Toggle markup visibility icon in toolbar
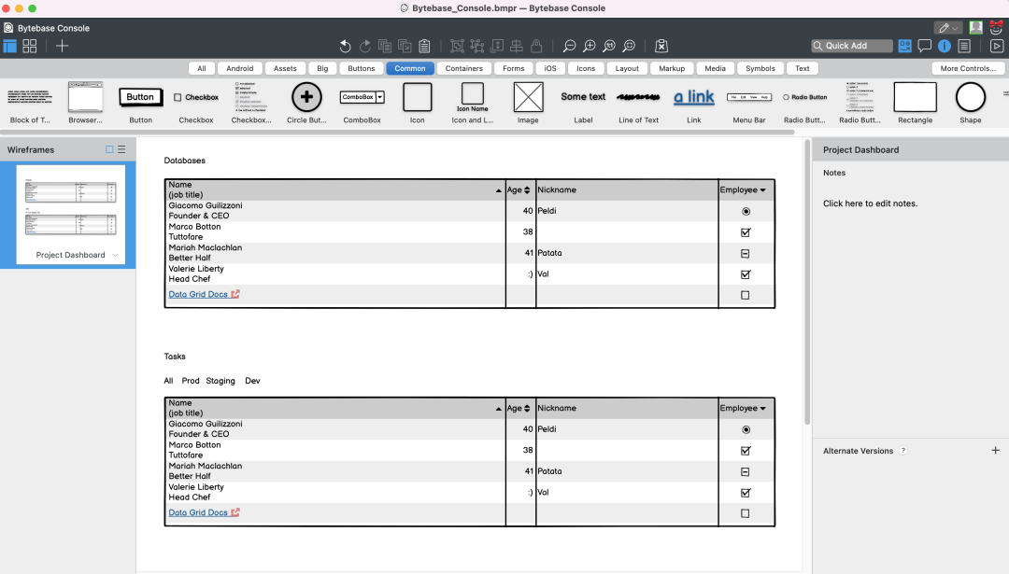 point(661,46)
